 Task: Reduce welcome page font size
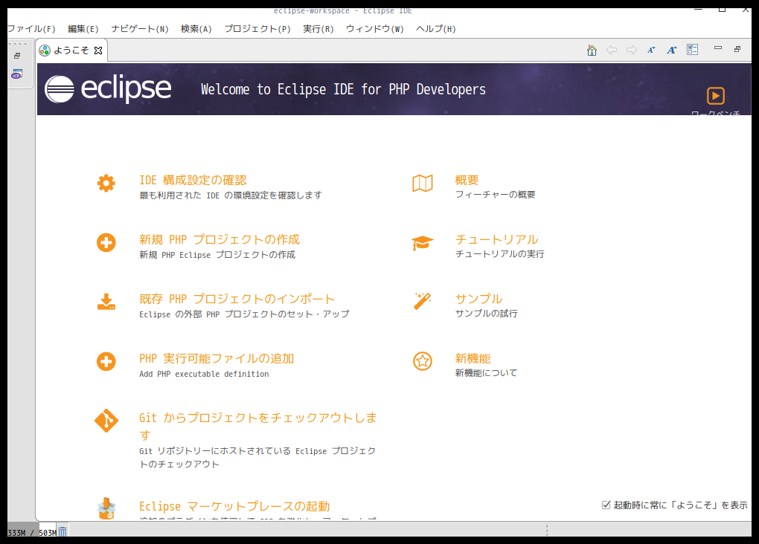pos(652,50)
